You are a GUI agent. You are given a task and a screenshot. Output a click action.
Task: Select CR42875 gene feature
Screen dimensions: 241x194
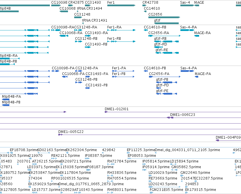[71, 5]
